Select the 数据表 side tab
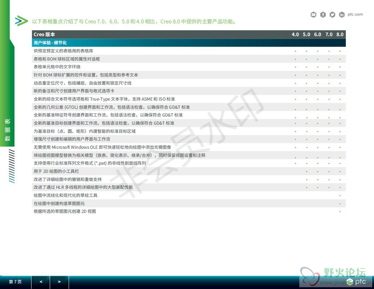374x289 pixels. [x=7, y=130]
